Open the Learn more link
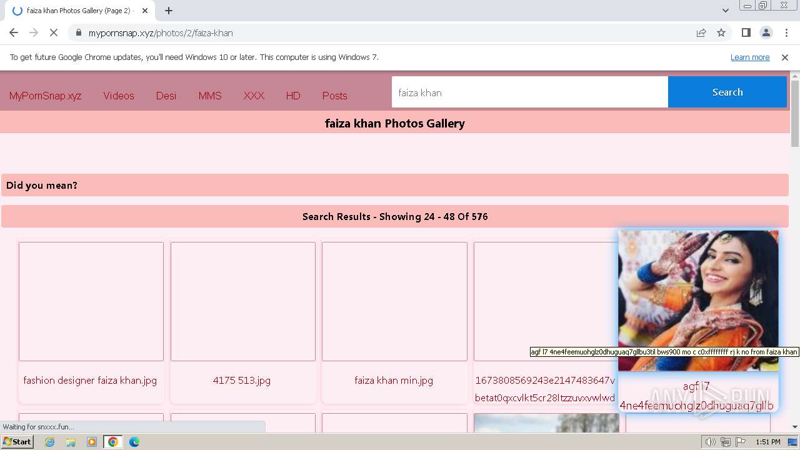The image size is (800, 450). point(750,57)
